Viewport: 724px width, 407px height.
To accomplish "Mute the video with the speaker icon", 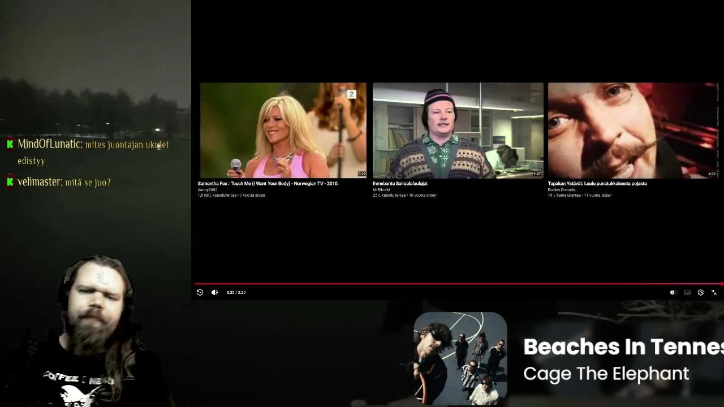I will [214, 292].
